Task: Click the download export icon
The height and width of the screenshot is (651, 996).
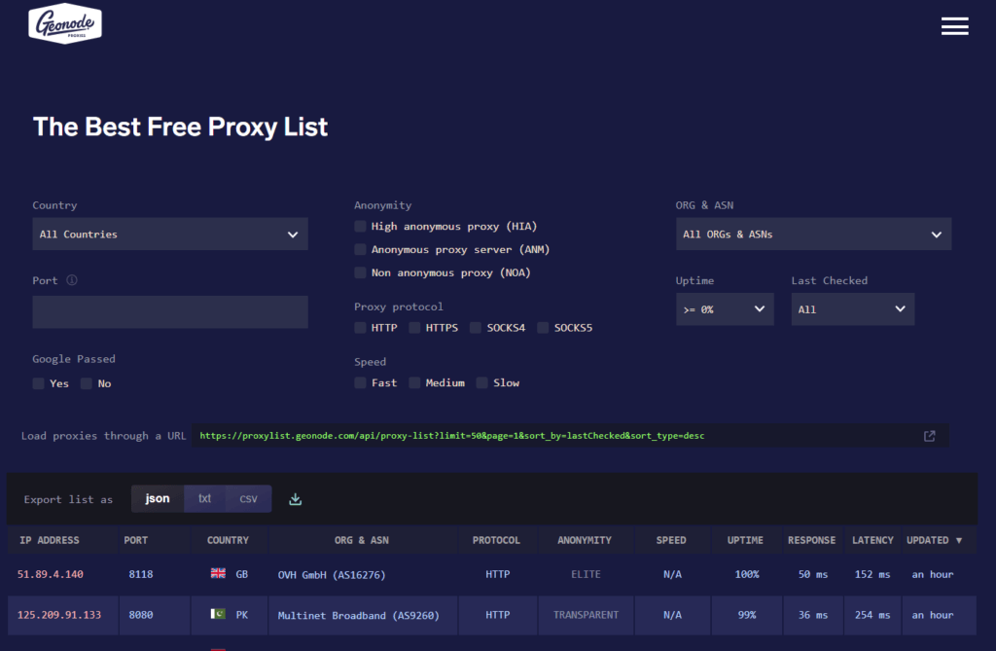Action: point(296,499)
